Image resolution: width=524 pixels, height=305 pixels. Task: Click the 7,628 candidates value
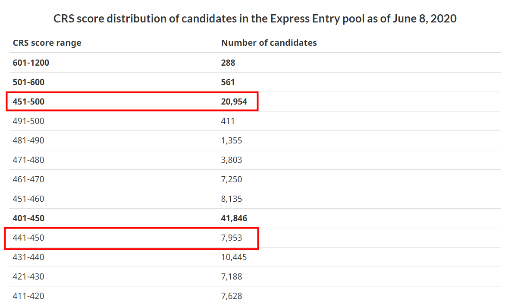point(232,296)
